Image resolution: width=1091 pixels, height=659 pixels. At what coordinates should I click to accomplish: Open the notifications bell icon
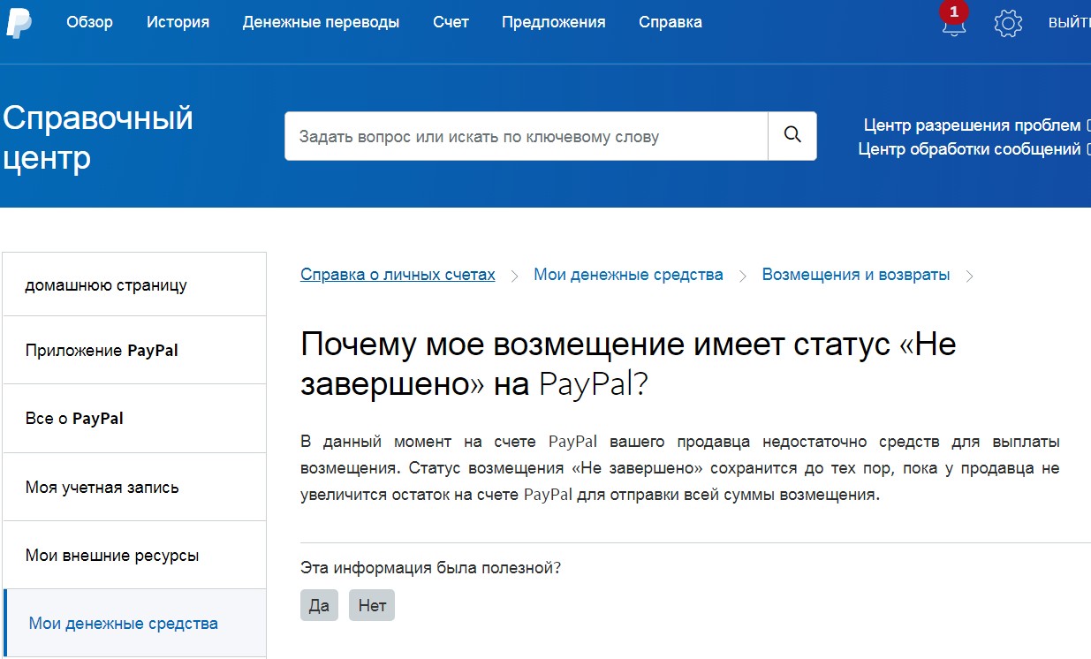[x=953, y=23]
